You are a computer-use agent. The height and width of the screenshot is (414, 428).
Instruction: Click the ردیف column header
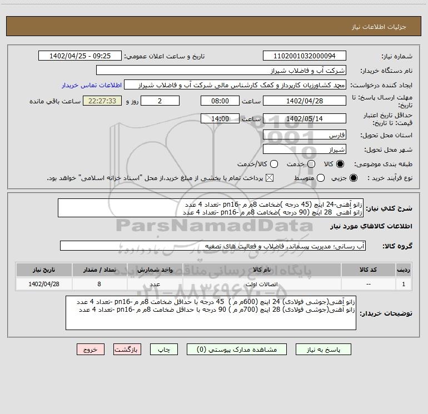[x=404, y=270]
